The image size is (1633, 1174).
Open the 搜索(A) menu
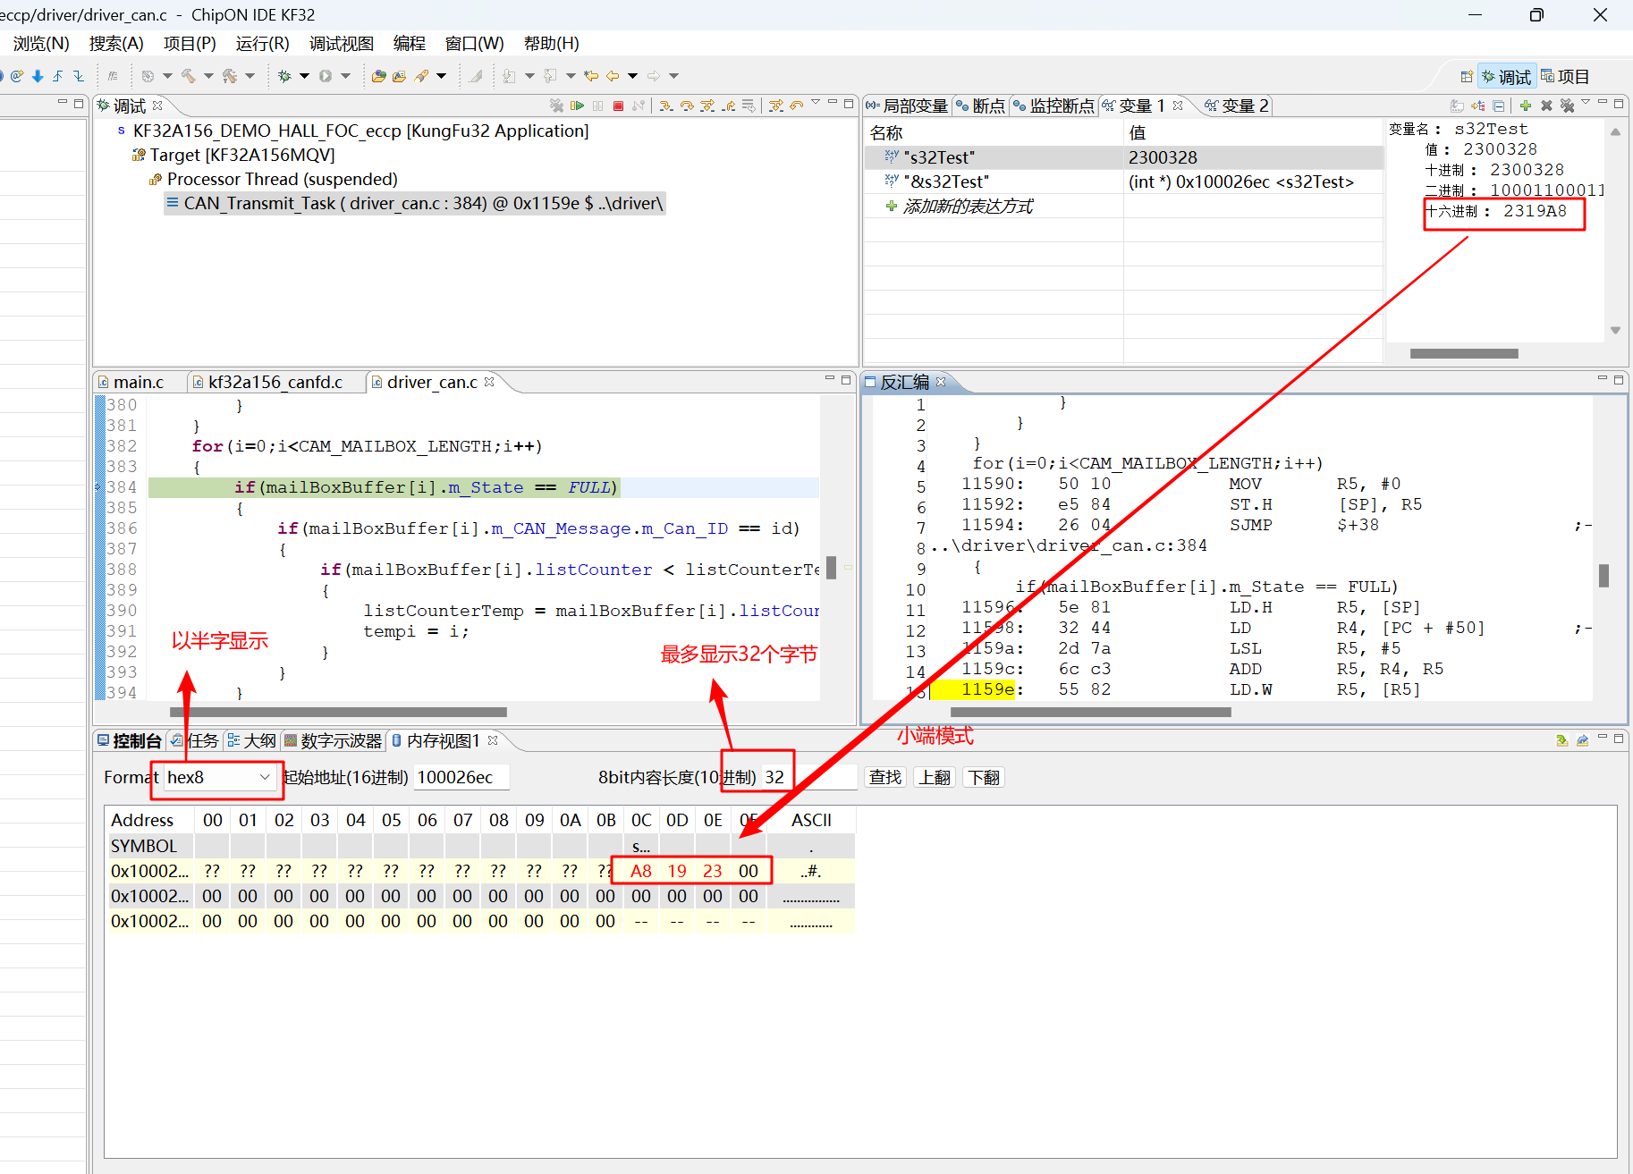pyautogui.click(x=116, y=43)
